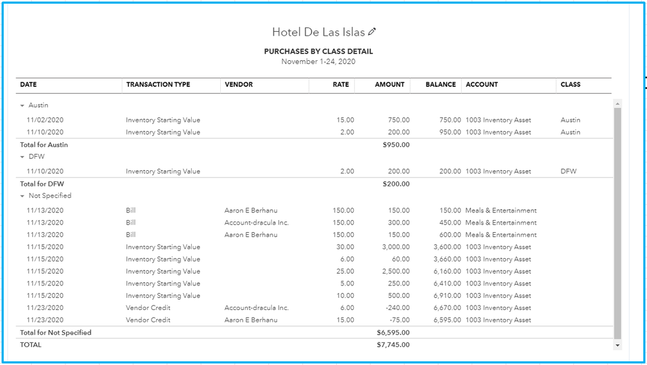647x365 pixels.
Task: Click the $7,745.00 grand total amount
Action: pos(393,345)
